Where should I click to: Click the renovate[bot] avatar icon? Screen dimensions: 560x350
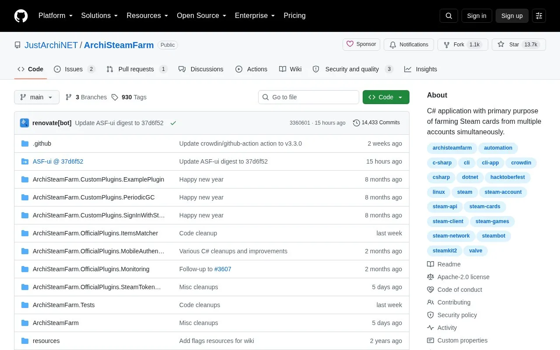(x=24, y=123)
